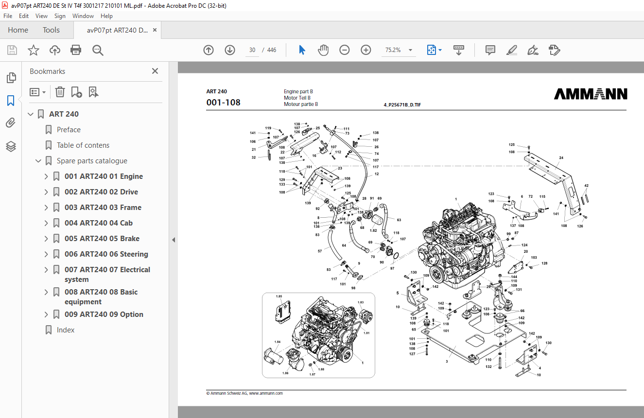The image size is (644, 418).
Task: Open the Help menu
Action: point(106,16)
